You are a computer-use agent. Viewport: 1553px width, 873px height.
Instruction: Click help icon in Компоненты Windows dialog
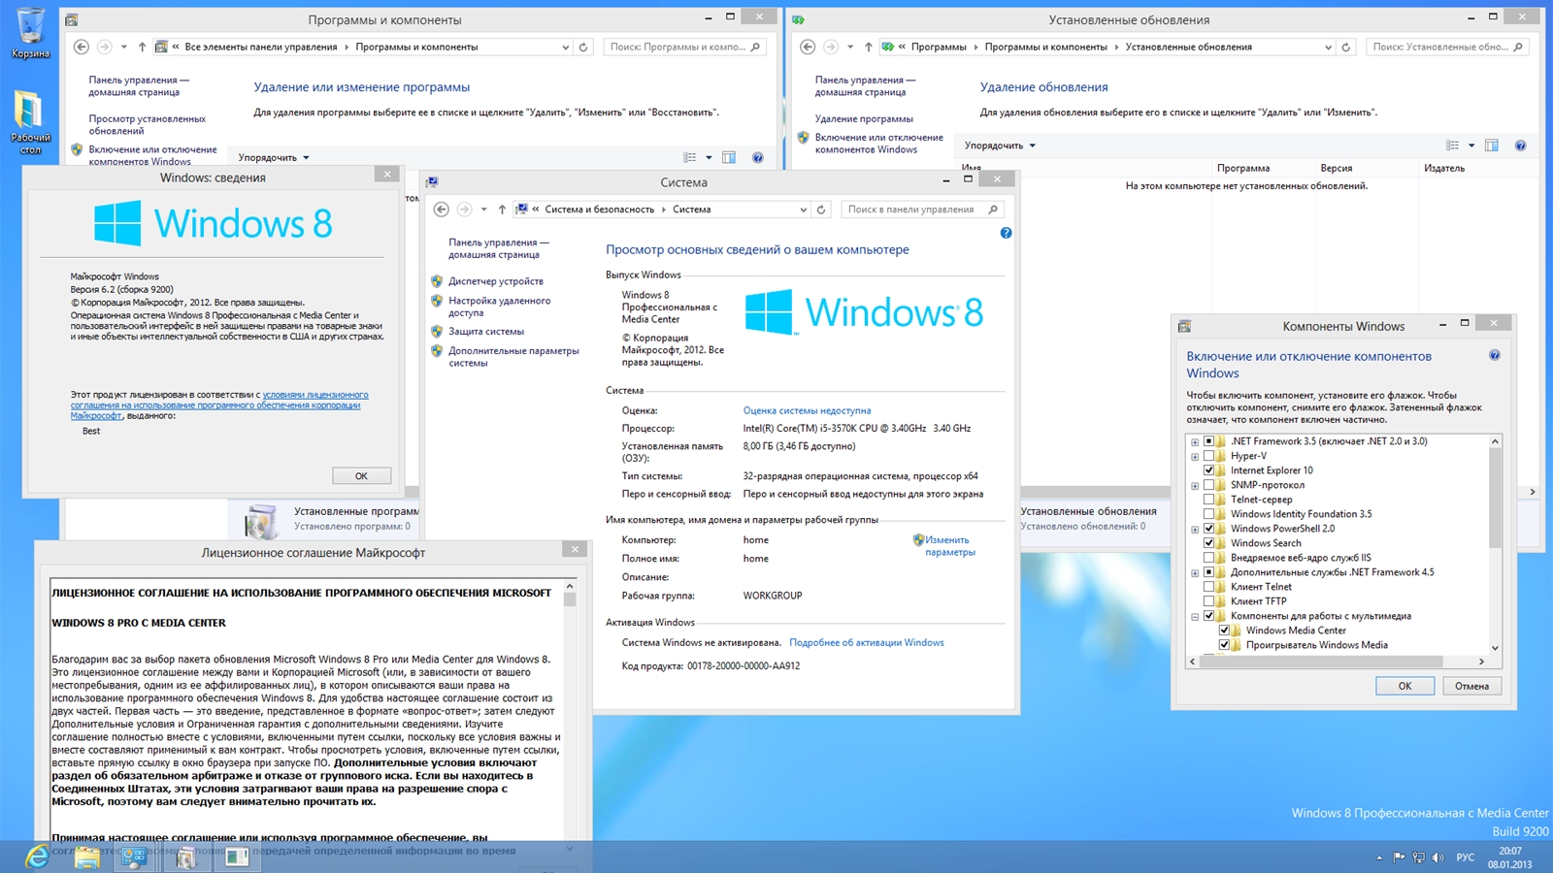click(1495, 355)
